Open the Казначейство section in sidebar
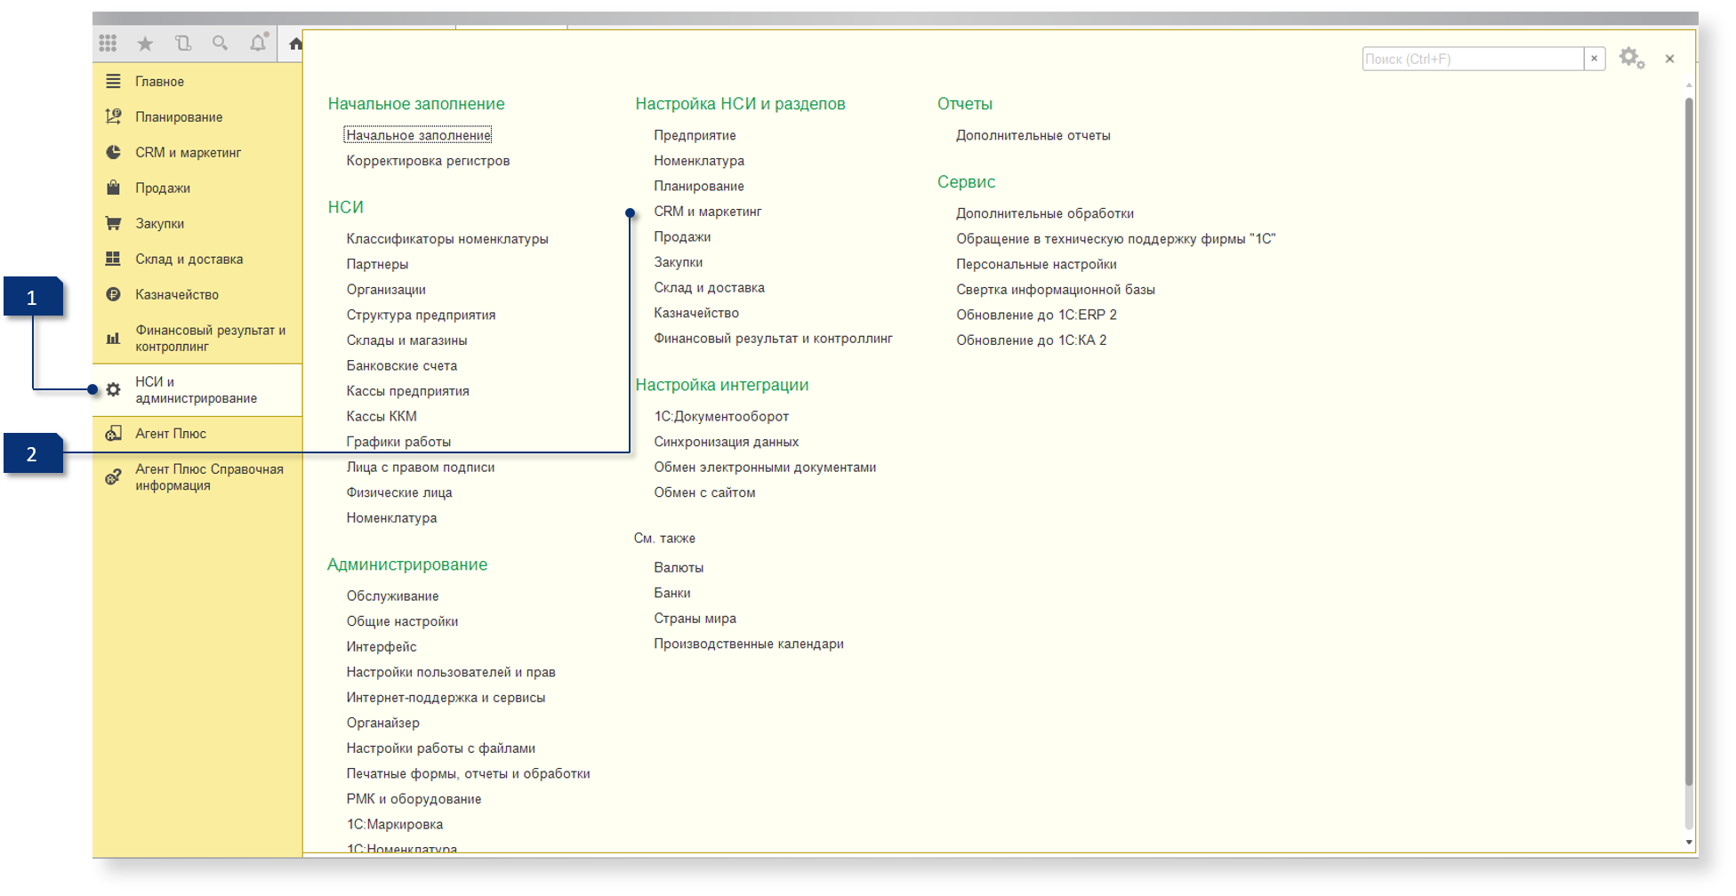The height and width of the screenshot is (896, 1736). (177, 294)
